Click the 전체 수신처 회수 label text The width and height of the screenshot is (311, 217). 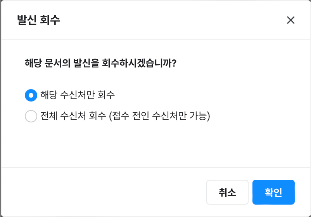tap(74, 116)
